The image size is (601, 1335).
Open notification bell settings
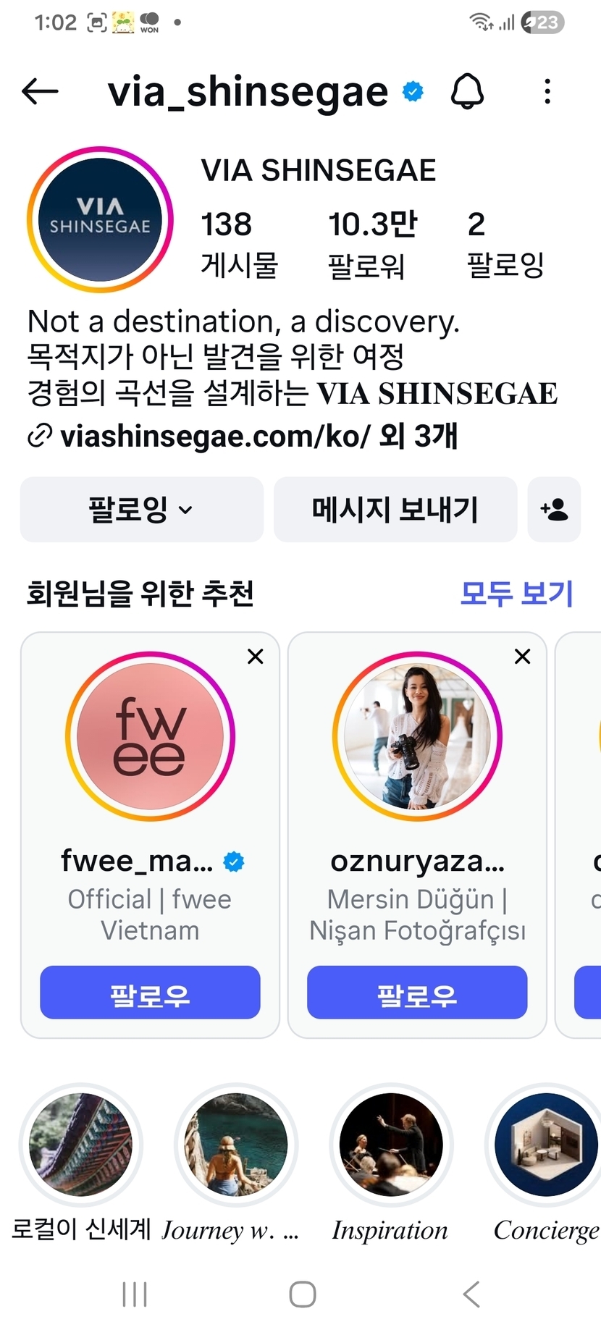click(467, 92)
